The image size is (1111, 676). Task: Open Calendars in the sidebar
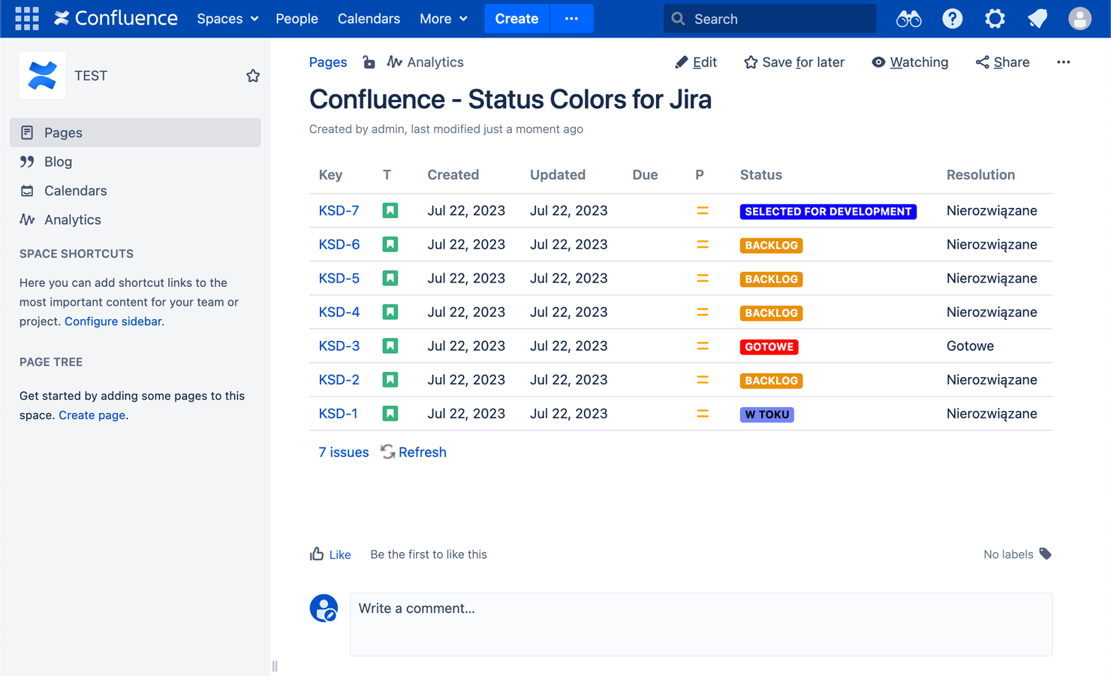[x=135, y=191]
